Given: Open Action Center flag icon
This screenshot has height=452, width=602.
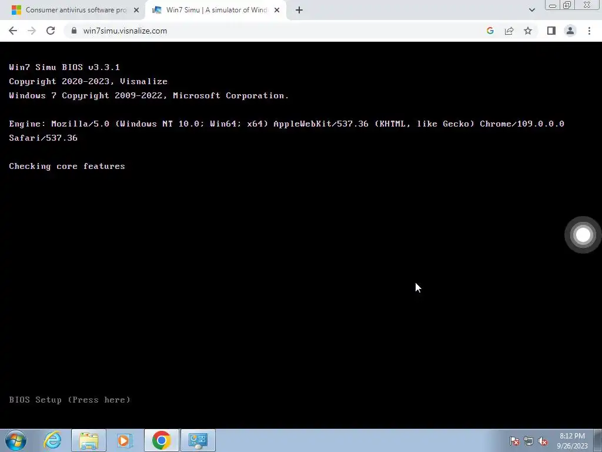Looking at the screenshot, I should [x=514, y=441].
